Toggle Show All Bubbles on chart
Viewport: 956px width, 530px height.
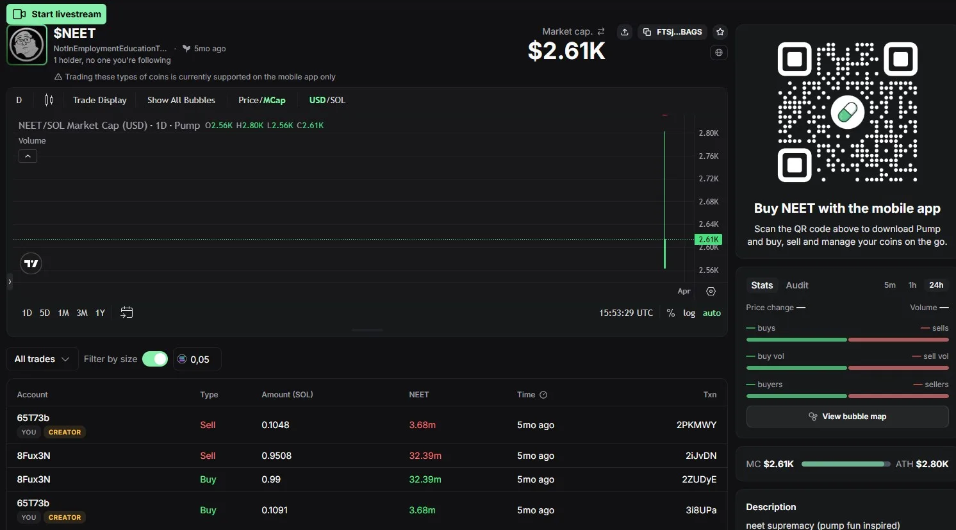pyautogui.click(x=181, y=100)
